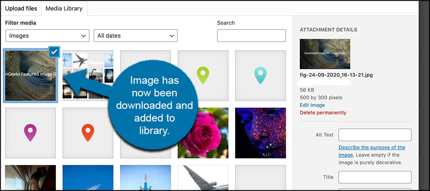Screen dimensions: 430x191
Task: Select the green map pin image
Action: (x=203, y=75)
